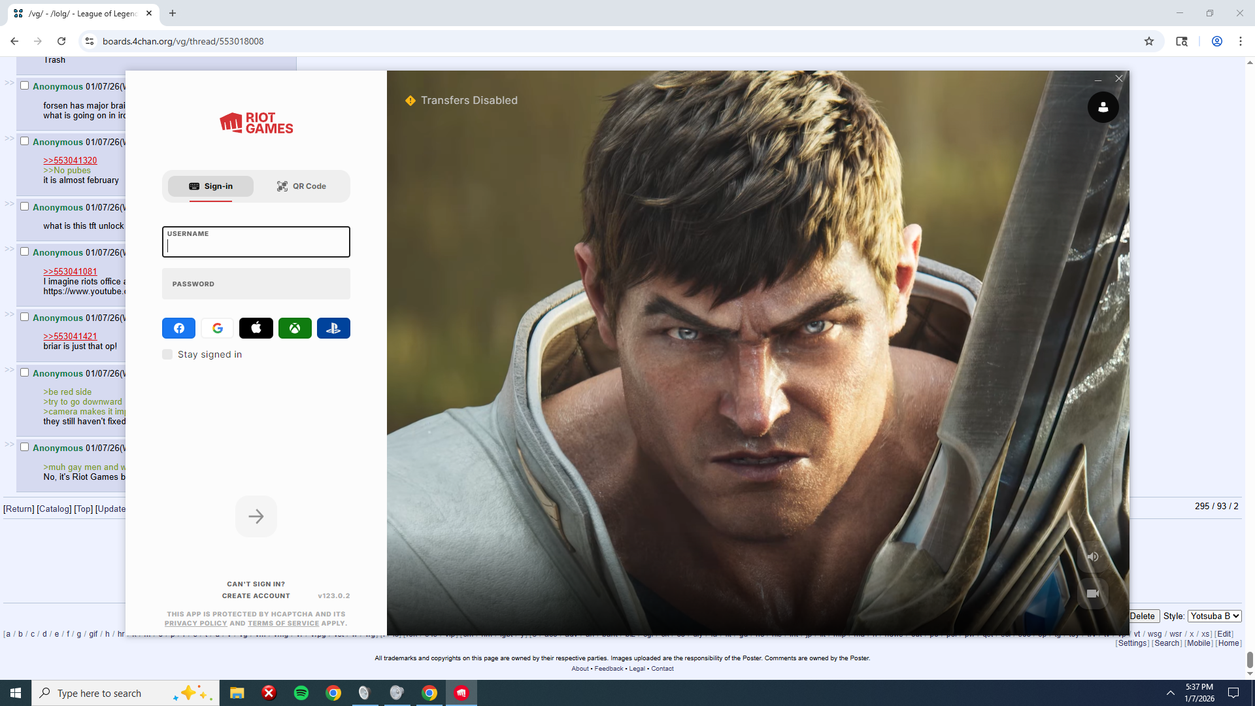Sign in with Xbox icon
The height and width of the screenshot is (706, 1255).
(295, 328)
